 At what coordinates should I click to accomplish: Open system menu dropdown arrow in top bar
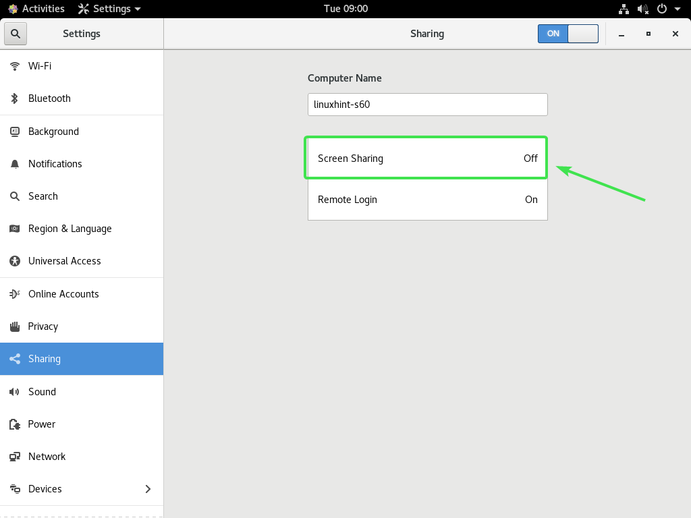[678, 9]
